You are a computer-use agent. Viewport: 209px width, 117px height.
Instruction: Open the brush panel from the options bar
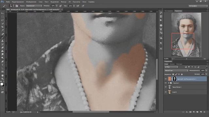tap(17, 6)
